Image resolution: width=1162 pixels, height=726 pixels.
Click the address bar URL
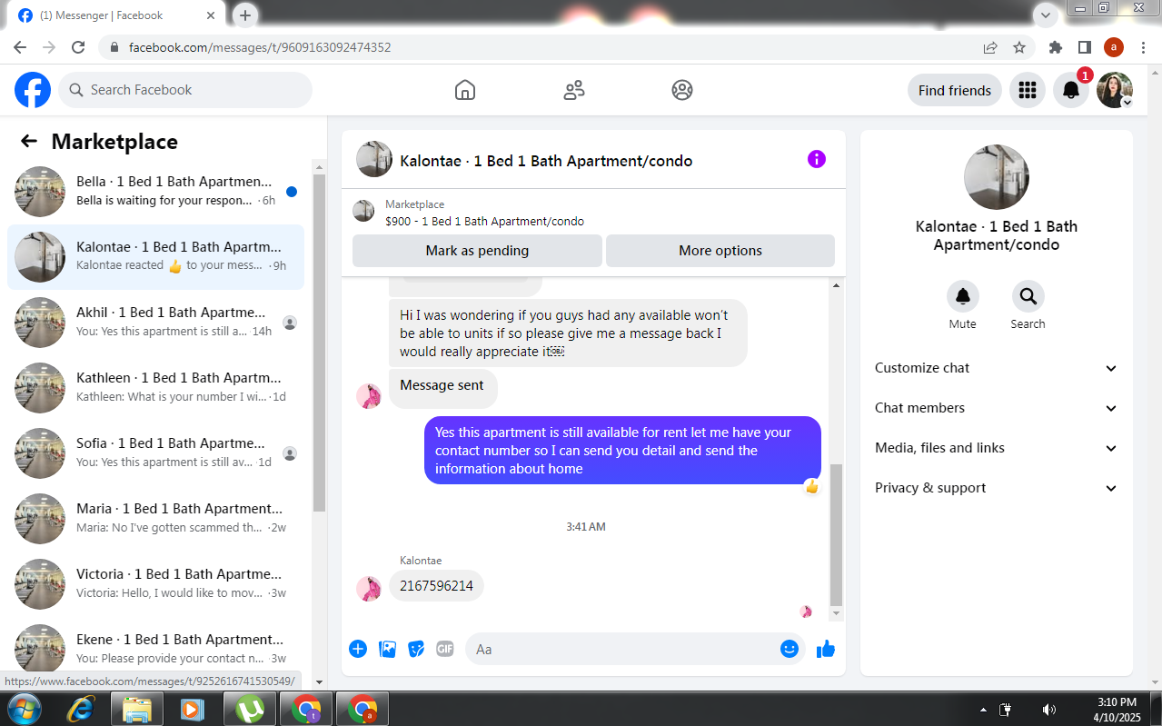coord(260,47)
